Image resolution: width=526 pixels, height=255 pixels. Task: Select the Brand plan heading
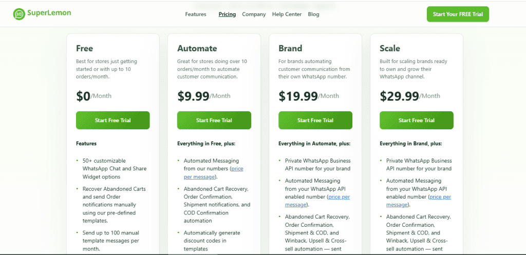[290, 49]
